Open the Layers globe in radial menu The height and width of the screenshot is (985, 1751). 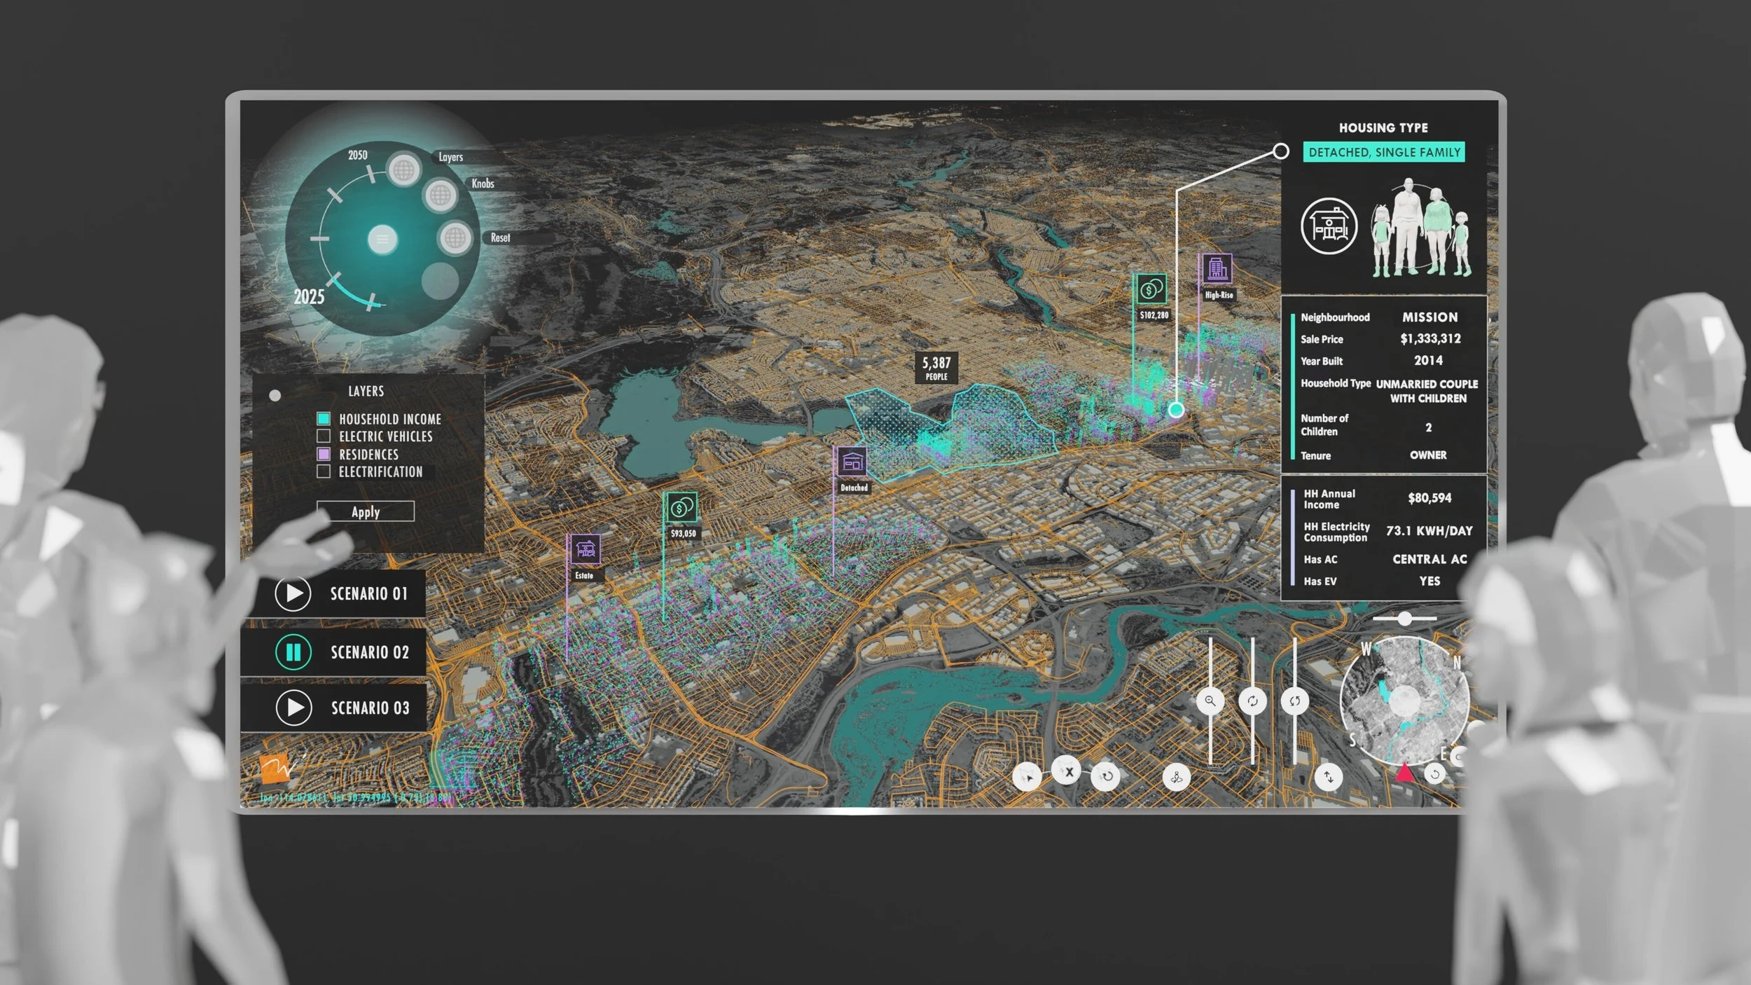point(404,170)
